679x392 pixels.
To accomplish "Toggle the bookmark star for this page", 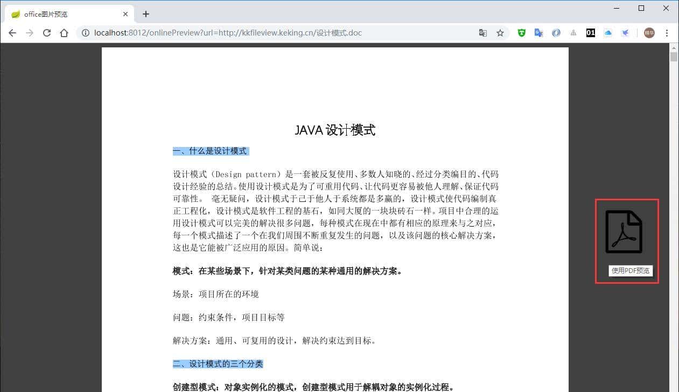I will (500, 33).
